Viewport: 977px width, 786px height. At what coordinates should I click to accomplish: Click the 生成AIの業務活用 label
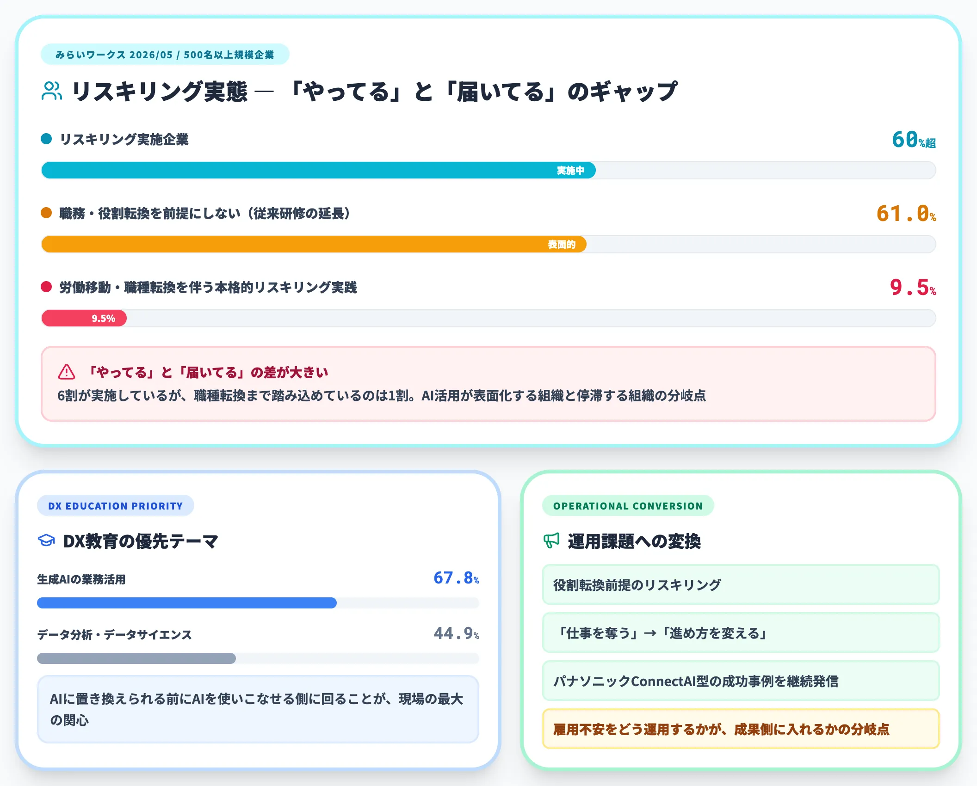pyautogui.click(x=81, y=579)
